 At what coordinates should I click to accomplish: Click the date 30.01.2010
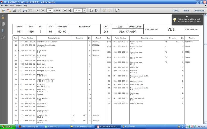coord(135,27)
